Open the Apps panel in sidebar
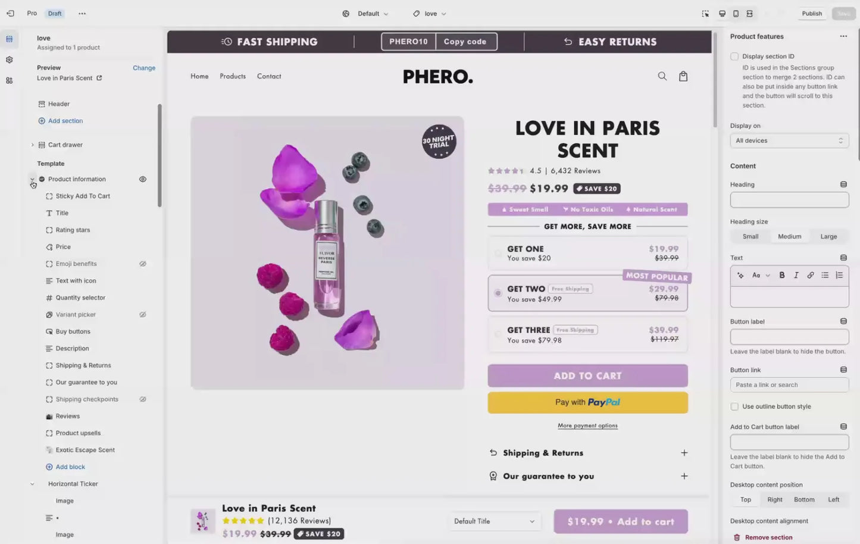The image size is (860, 544). (x=9, y=80)
